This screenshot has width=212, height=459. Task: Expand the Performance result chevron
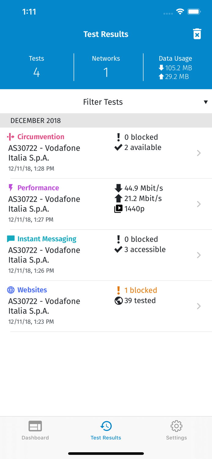(x=199, y=204)
